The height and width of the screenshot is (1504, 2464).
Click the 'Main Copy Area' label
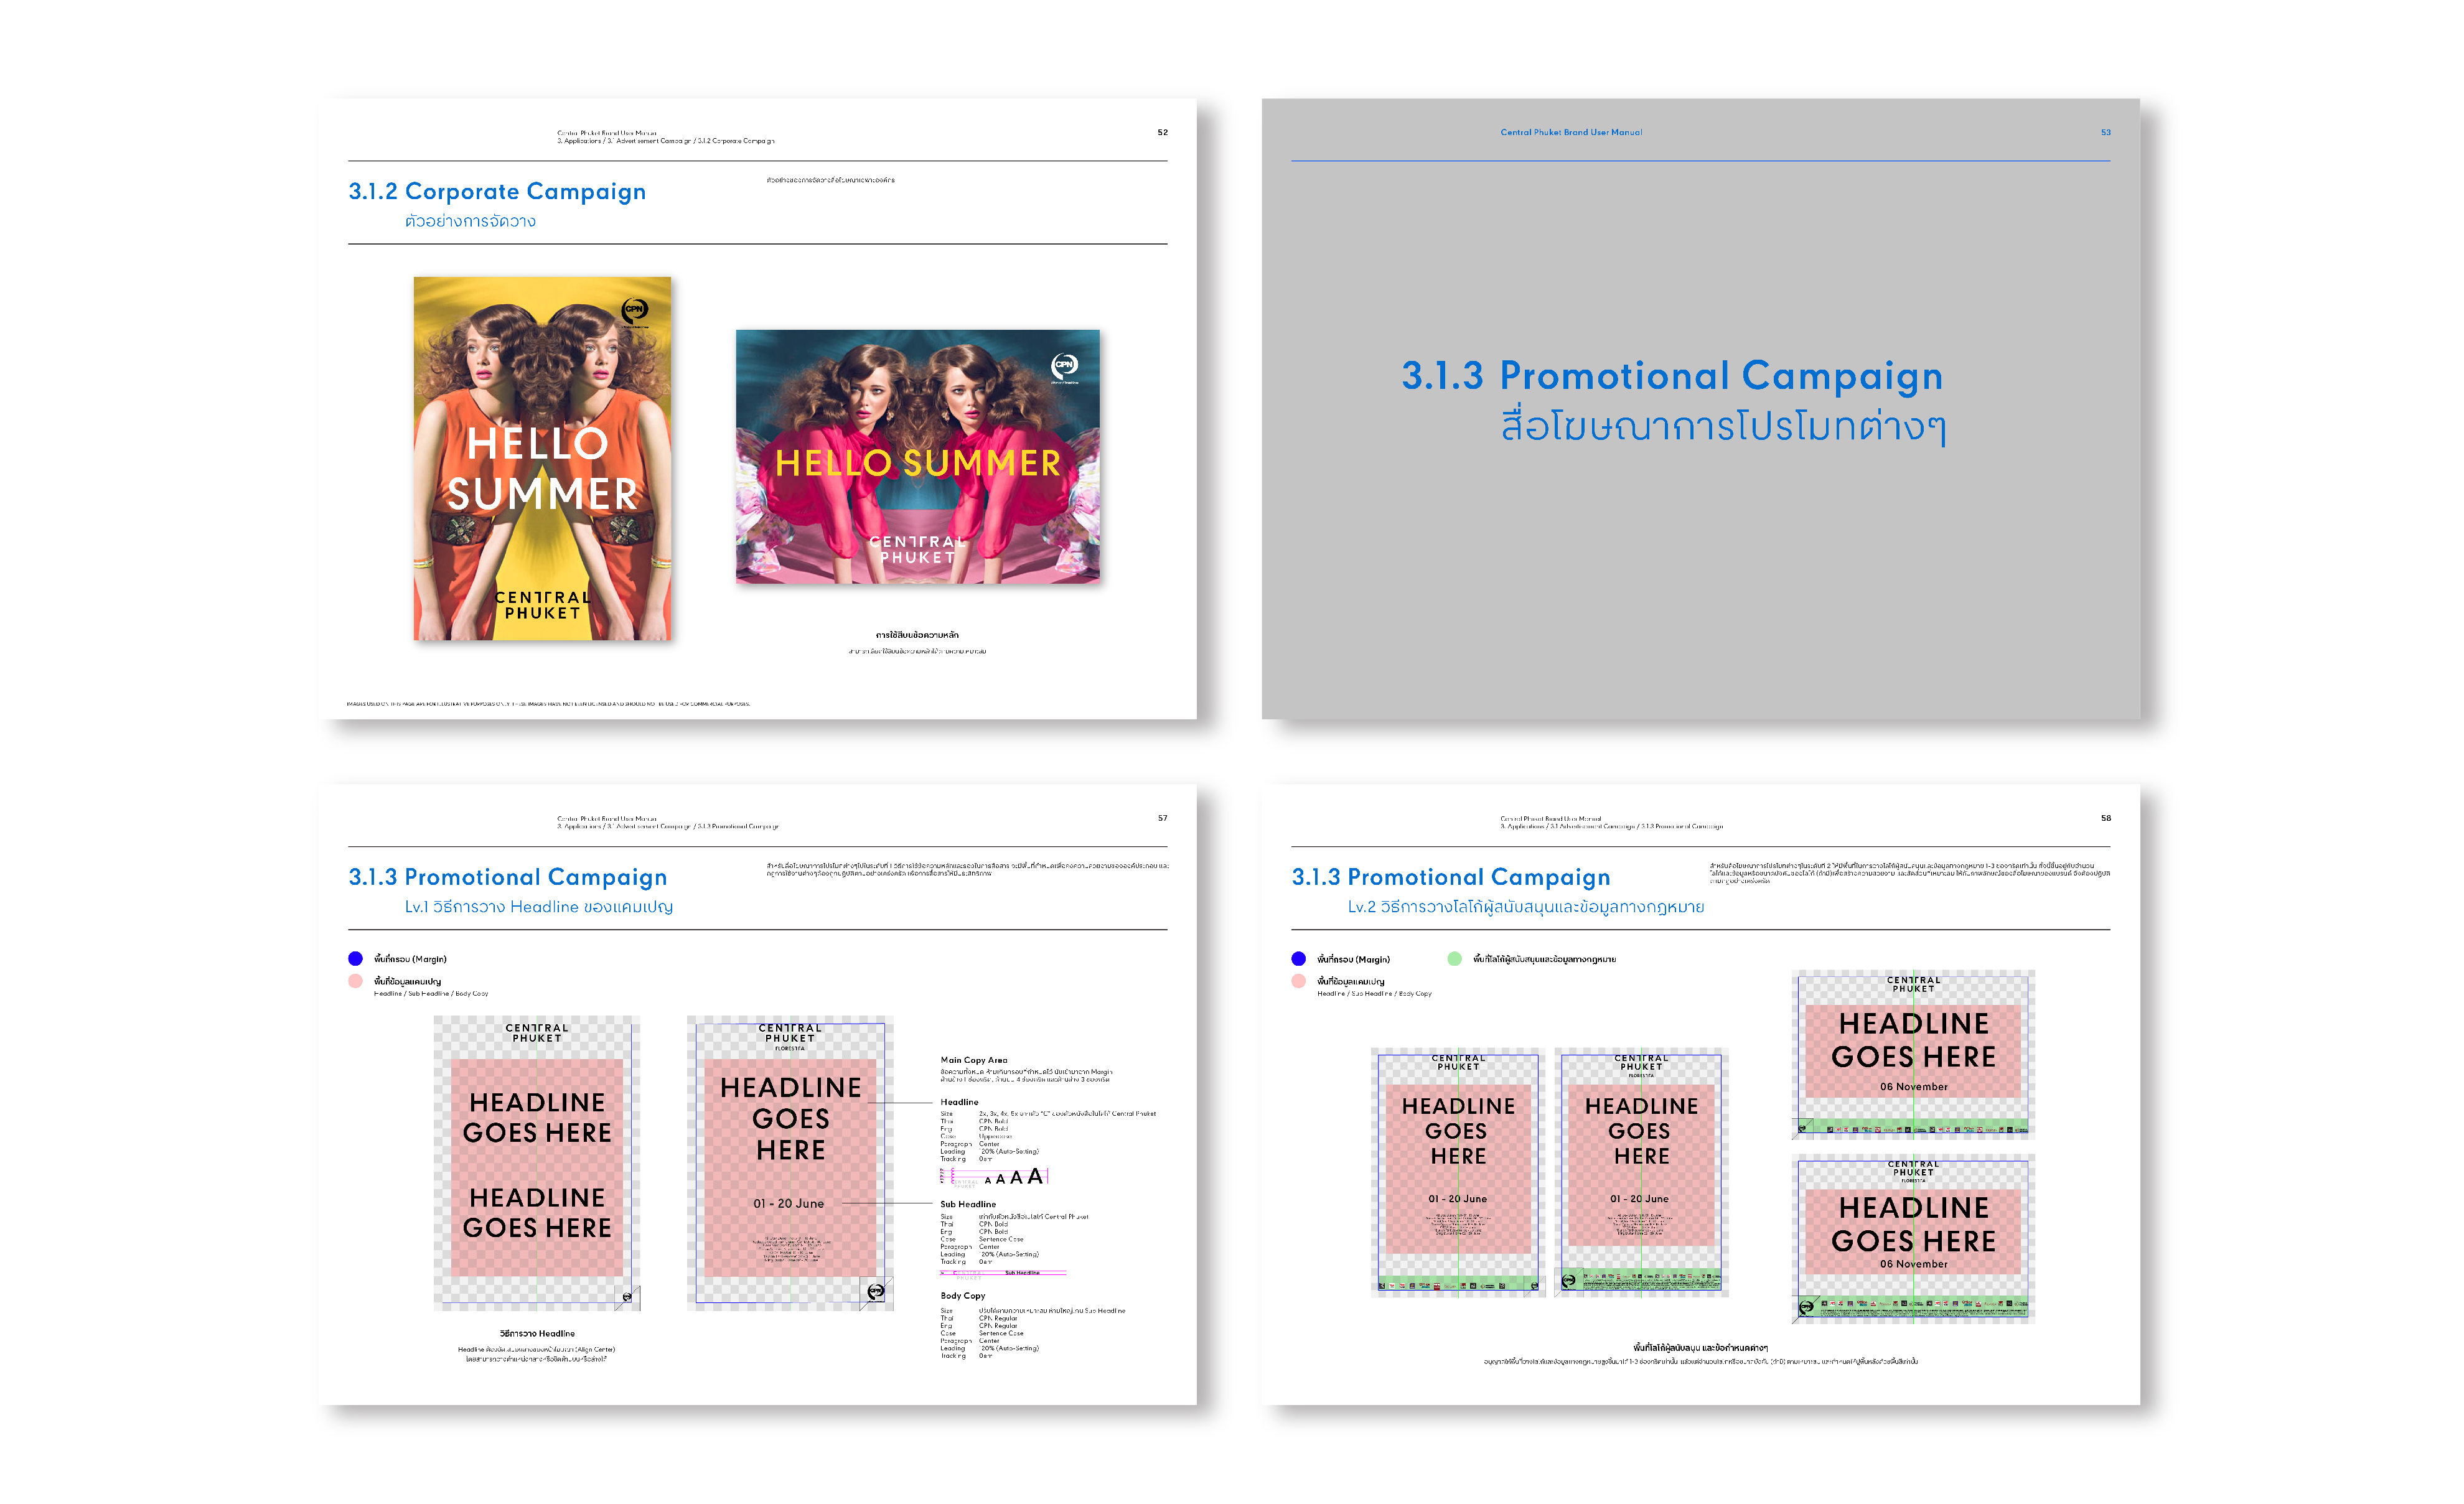[x=974, y=1060]
